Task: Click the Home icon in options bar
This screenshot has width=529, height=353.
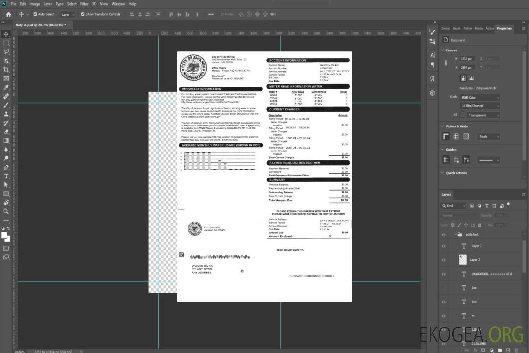Action: click(8, 14)
